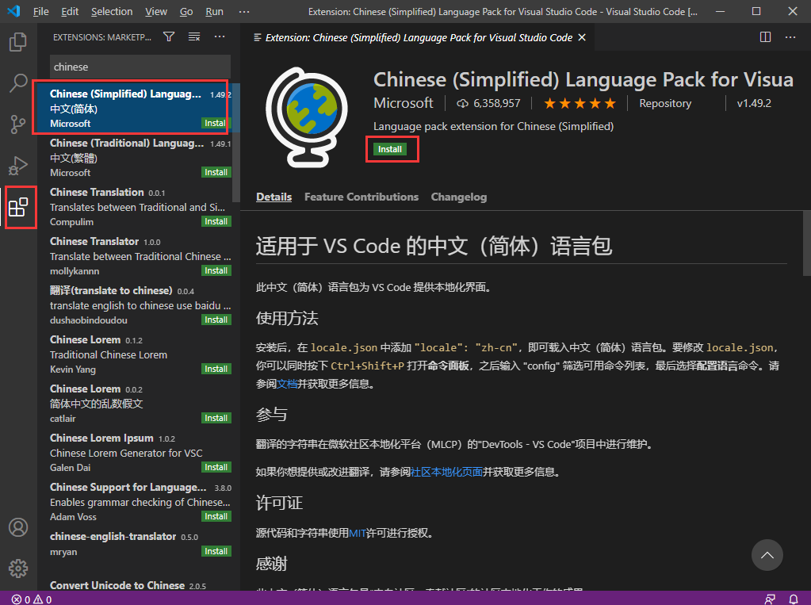The image size is (811, 605).
Task: Open the Selection menu
Action: (x=112, y=11)
